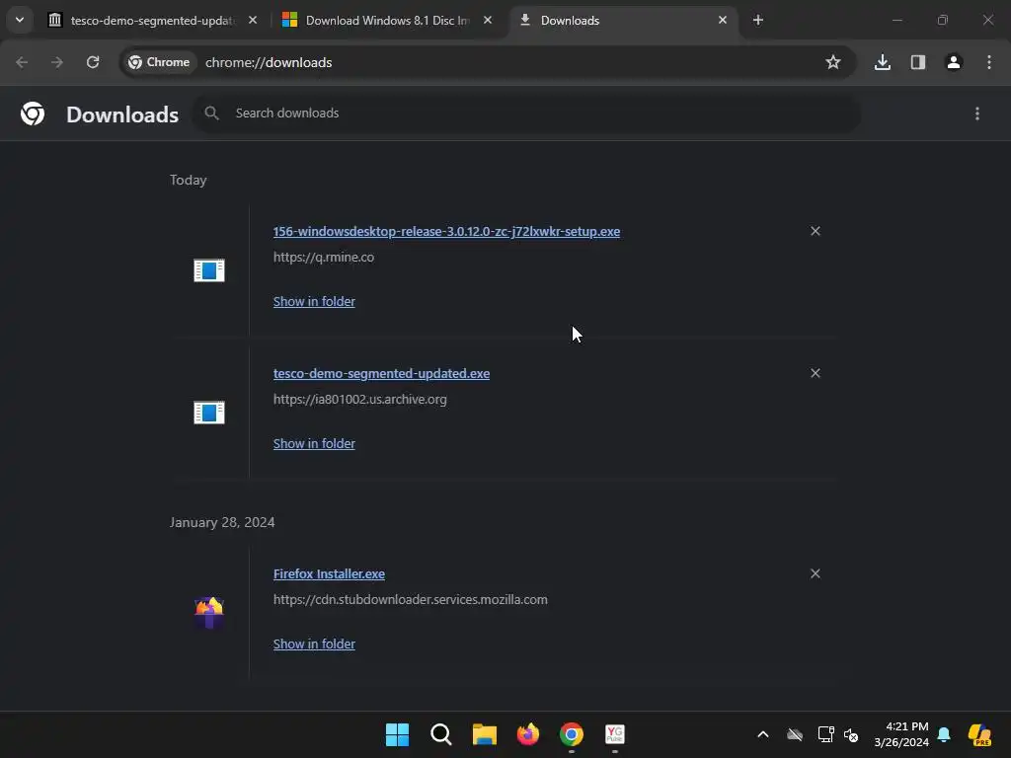1011x758 pixels.
Task: Click the Chrome logo beside Downloads
Action: pyautogui.click(x=33, y=114)
